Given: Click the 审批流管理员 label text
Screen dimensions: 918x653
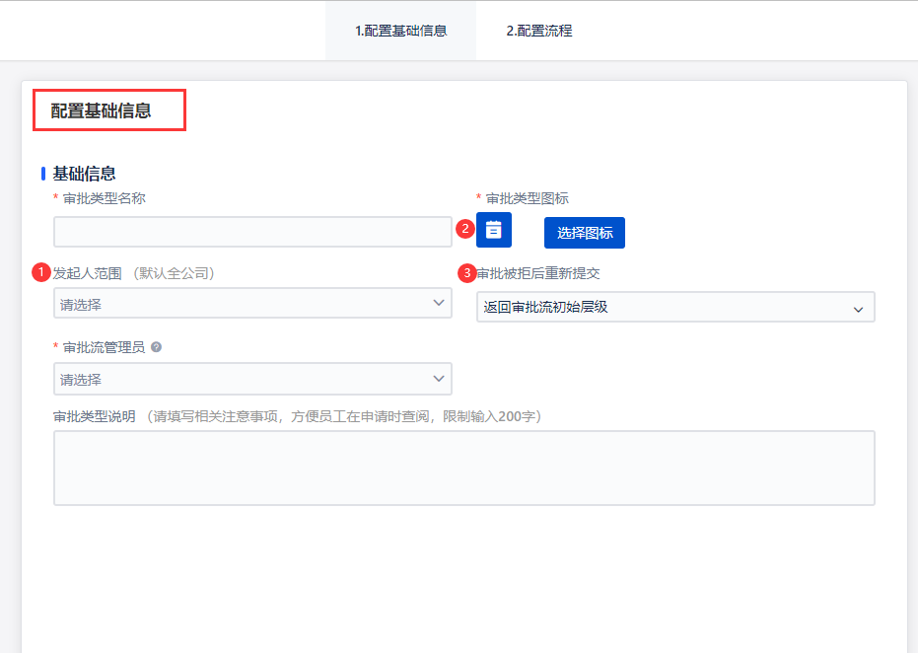Looking at the screenshot, I should pos(104,347).
